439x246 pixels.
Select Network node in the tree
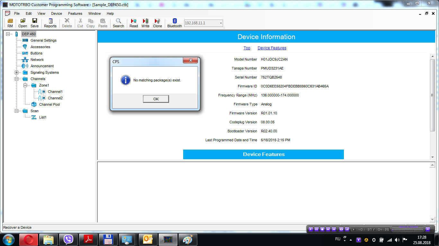click(x=37, y=60)
